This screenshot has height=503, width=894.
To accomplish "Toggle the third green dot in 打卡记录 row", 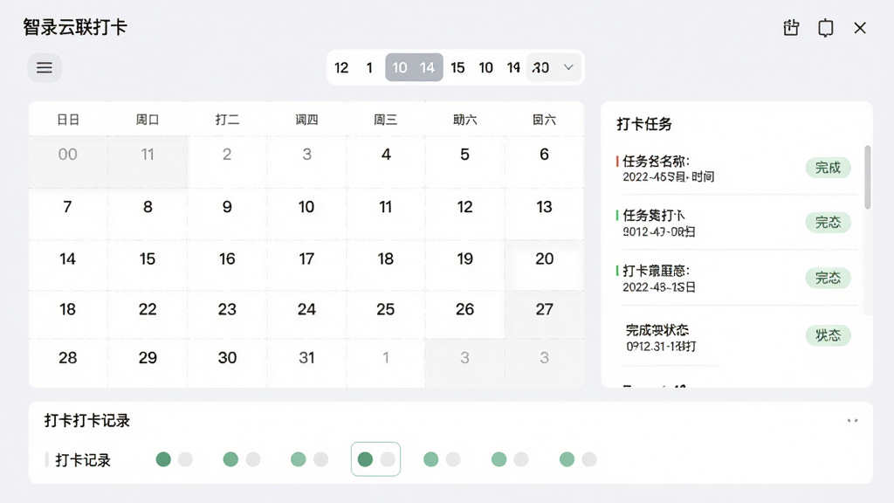I will [299, 459].
